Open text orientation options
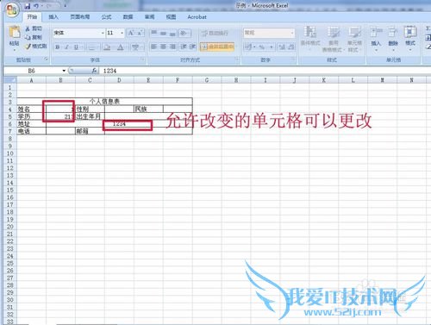Viewport: 431px width, 325px height. 184,33
